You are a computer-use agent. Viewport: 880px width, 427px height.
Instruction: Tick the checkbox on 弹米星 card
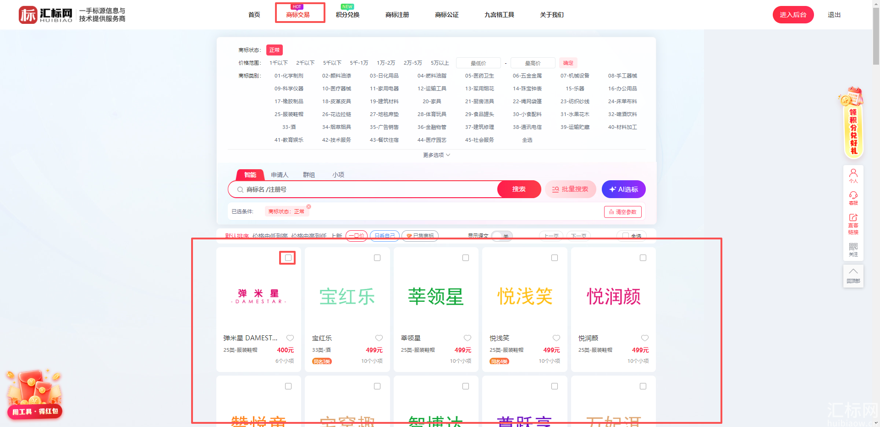tap(288, 258)
